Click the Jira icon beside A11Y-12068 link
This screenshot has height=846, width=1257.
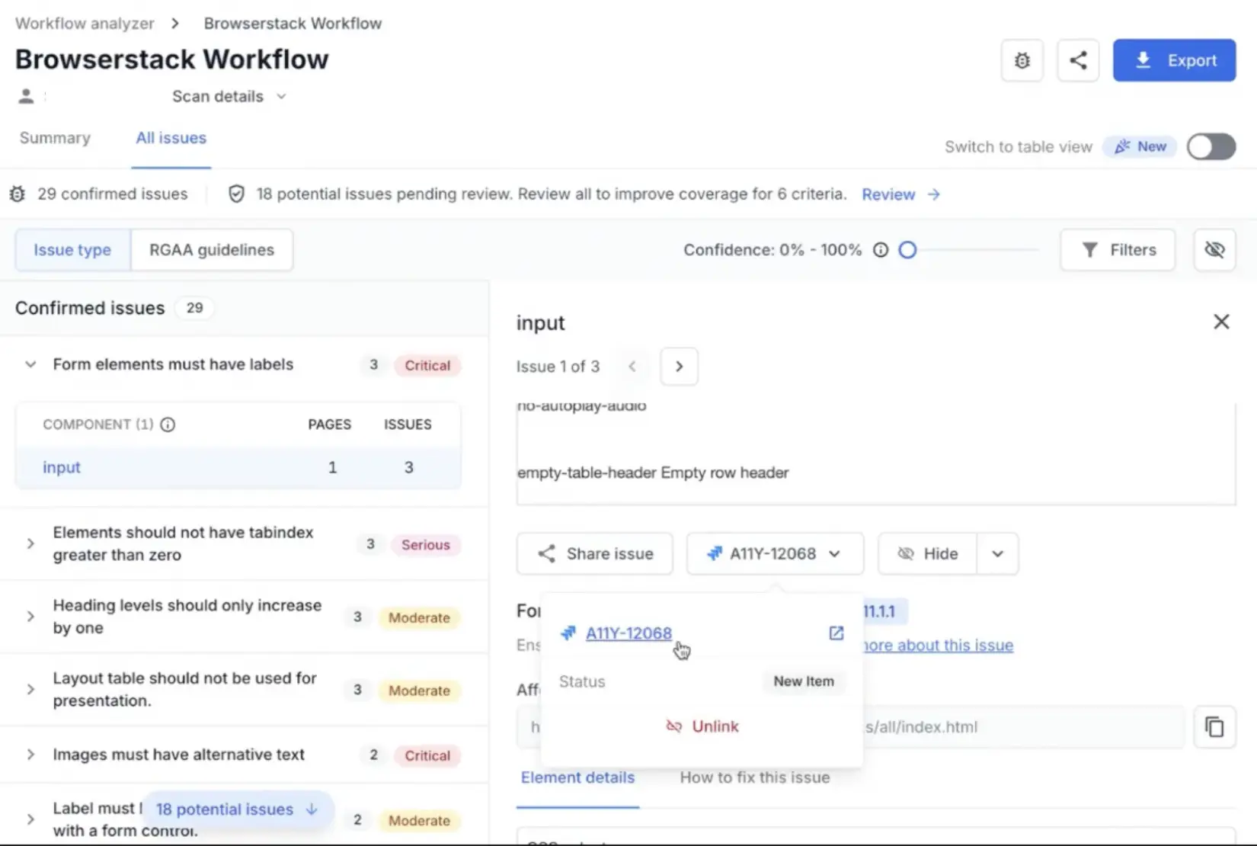pos(568,633)
